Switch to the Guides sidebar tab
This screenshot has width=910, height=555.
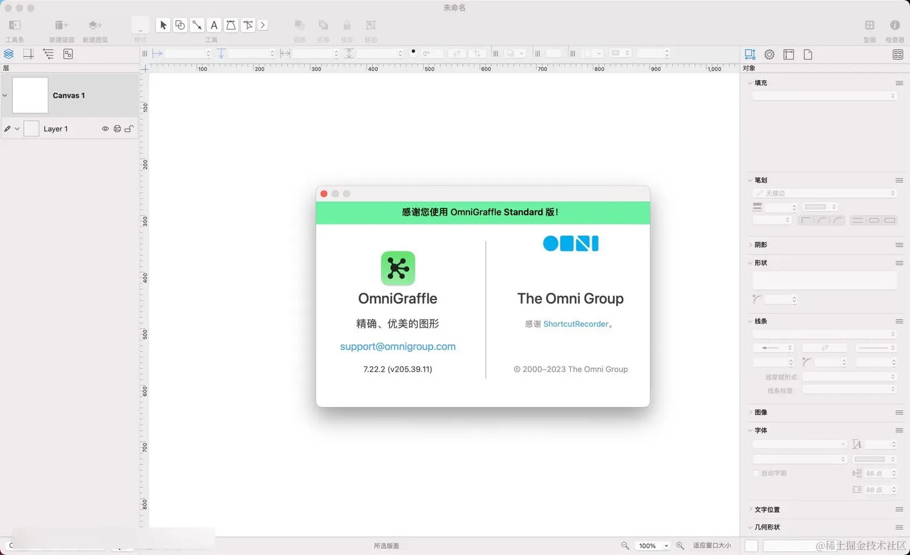pos(28,54)
